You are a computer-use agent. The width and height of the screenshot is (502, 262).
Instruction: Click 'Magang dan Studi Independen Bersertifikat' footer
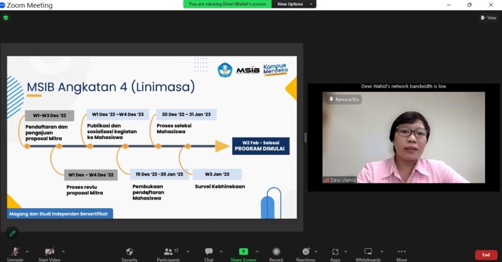point(60,214)
